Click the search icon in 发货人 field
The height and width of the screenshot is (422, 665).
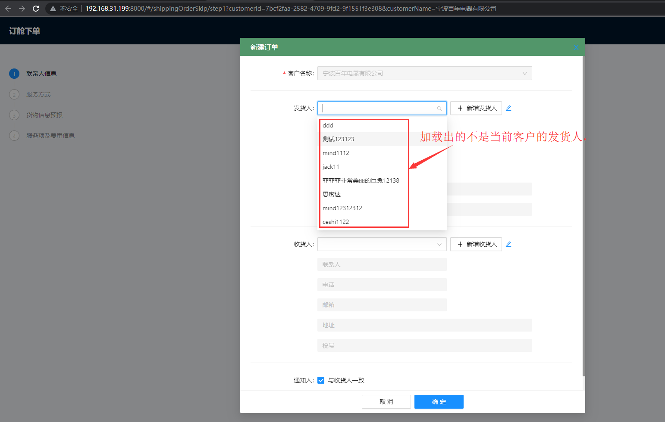click(439, 109)
